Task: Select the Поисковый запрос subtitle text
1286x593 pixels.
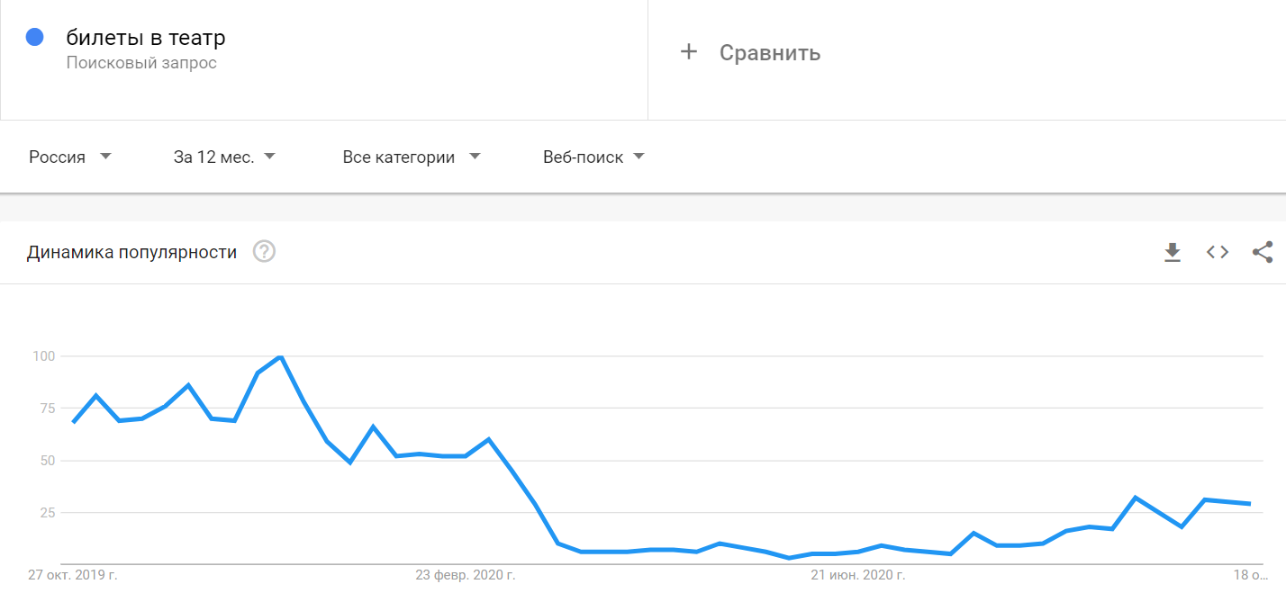Action: coord(142,62)
